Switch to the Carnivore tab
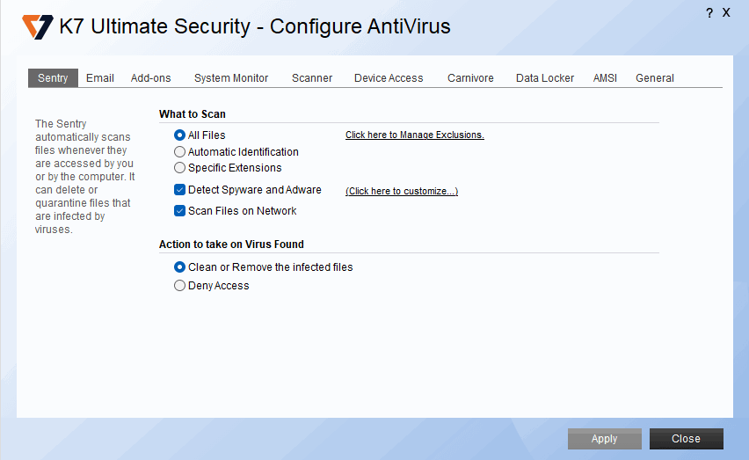This screenshot has width=749, height=460. pyautogui.click(x=470, y=78)
